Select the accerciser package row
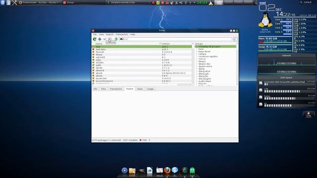Viewport: 317px width, 178px height. [142, 79]
